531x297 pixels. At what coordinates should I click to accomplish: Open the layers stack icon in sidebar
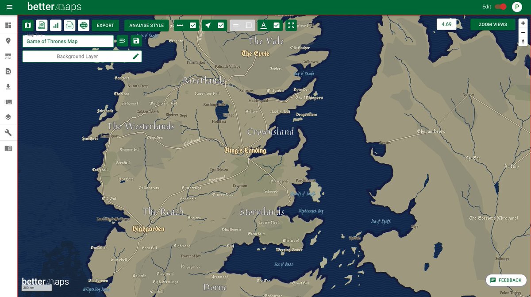coord(8,117)
